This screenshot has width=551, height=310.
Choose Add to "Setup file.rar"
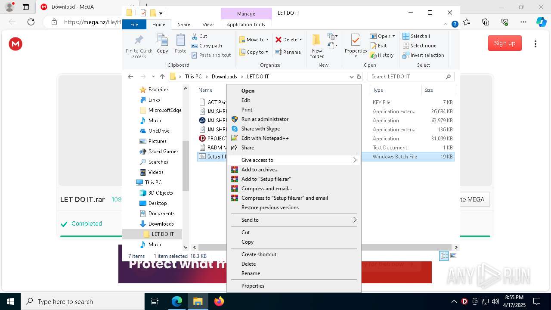pyautogui.click(x=294, y=179)
